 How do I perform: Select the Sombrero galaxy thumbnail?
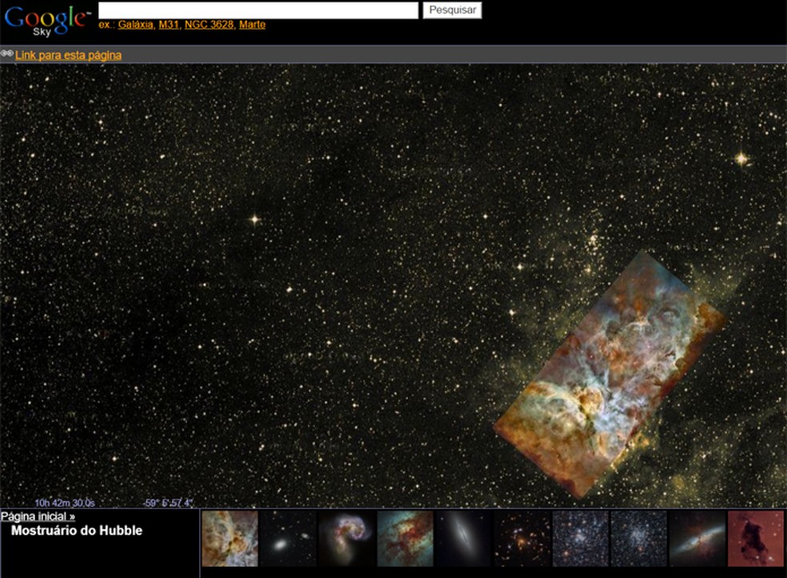coord(464,539)
